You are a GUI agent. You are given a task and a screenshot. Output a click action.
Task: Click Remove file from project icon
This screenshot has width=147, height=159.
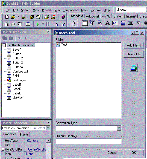pos(53,17)
